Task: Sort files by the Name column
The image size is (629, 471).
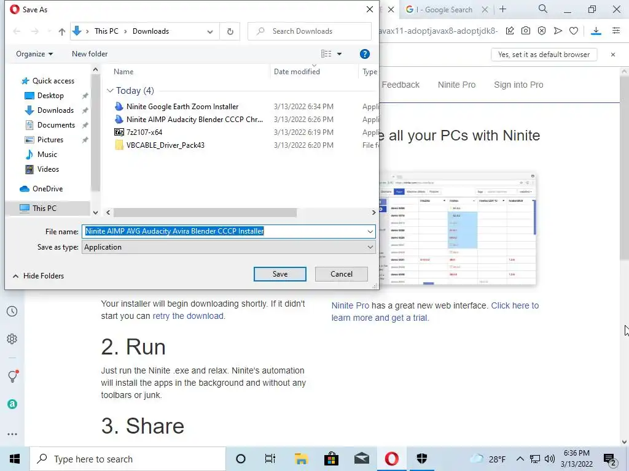Action: point(123,72)
